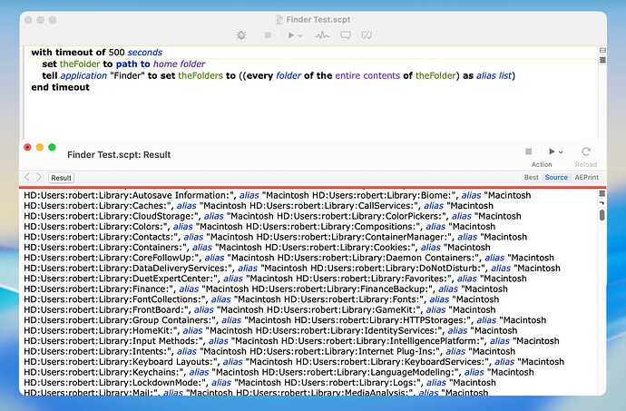Click the comment bubble icon in toolbar
Image resolution: width=626 pixels, height=411 pixels.
tap(346, 35)
